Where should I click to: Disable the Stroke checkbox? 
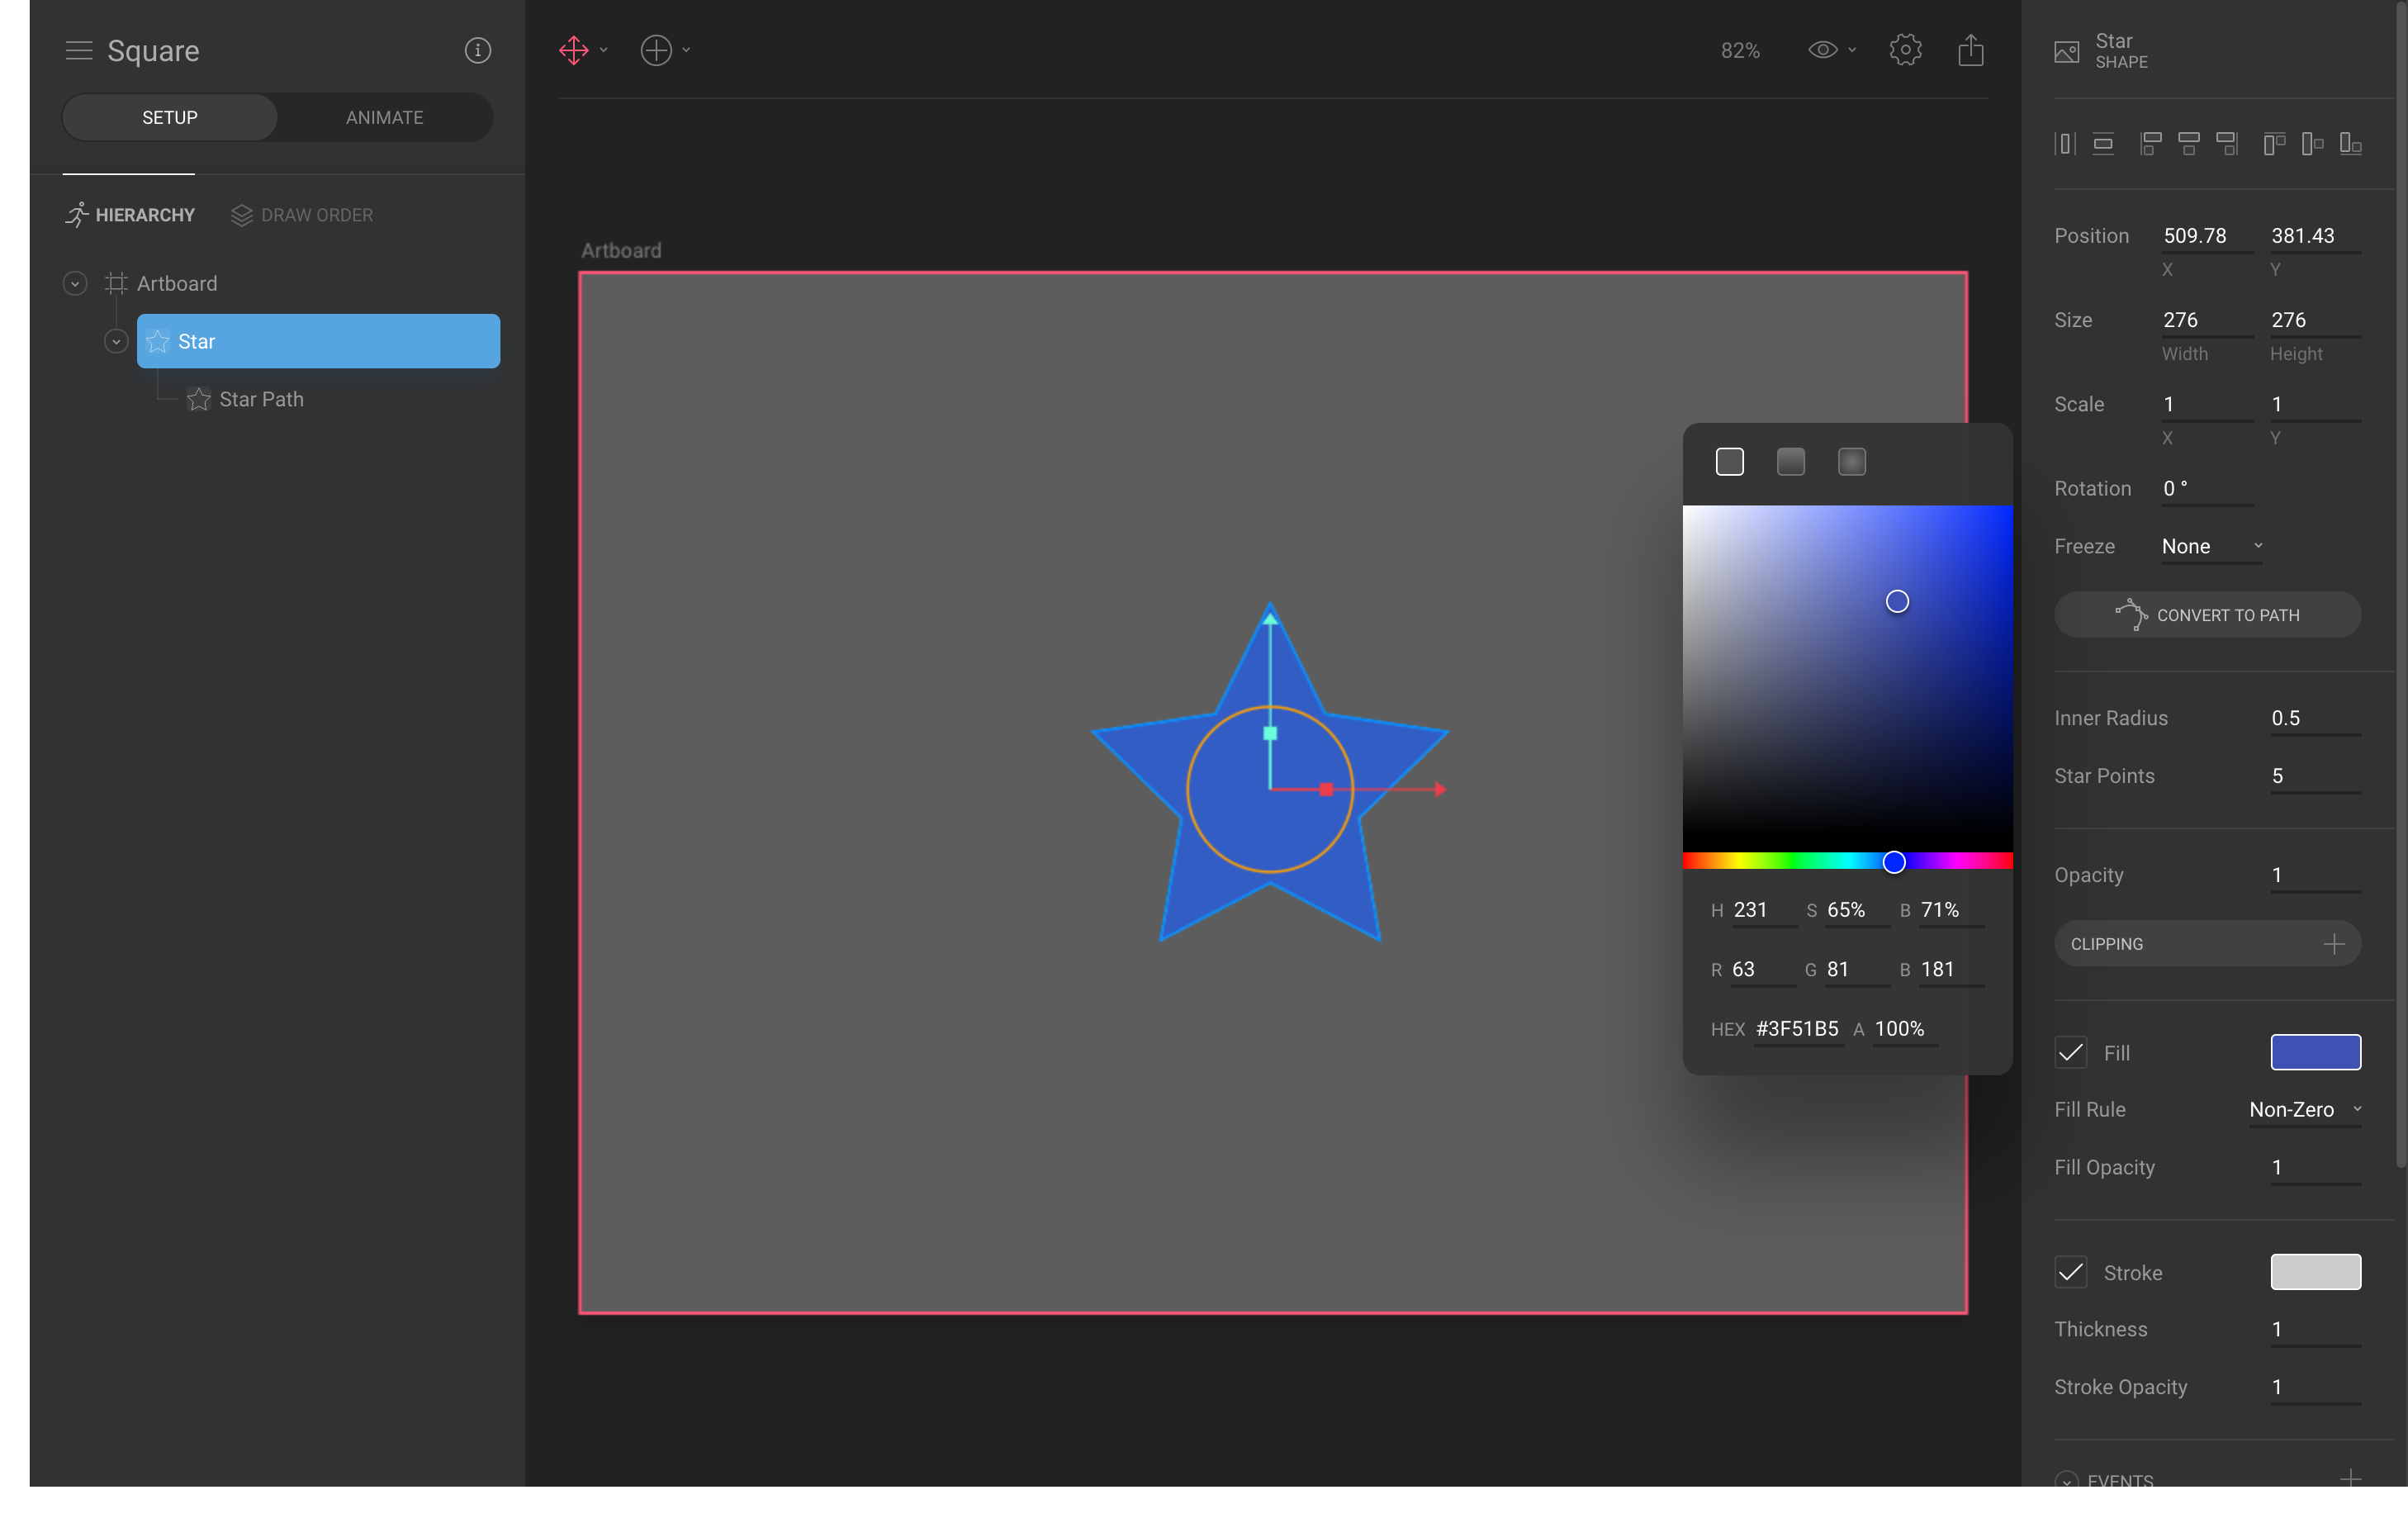click(2070, 1272)
